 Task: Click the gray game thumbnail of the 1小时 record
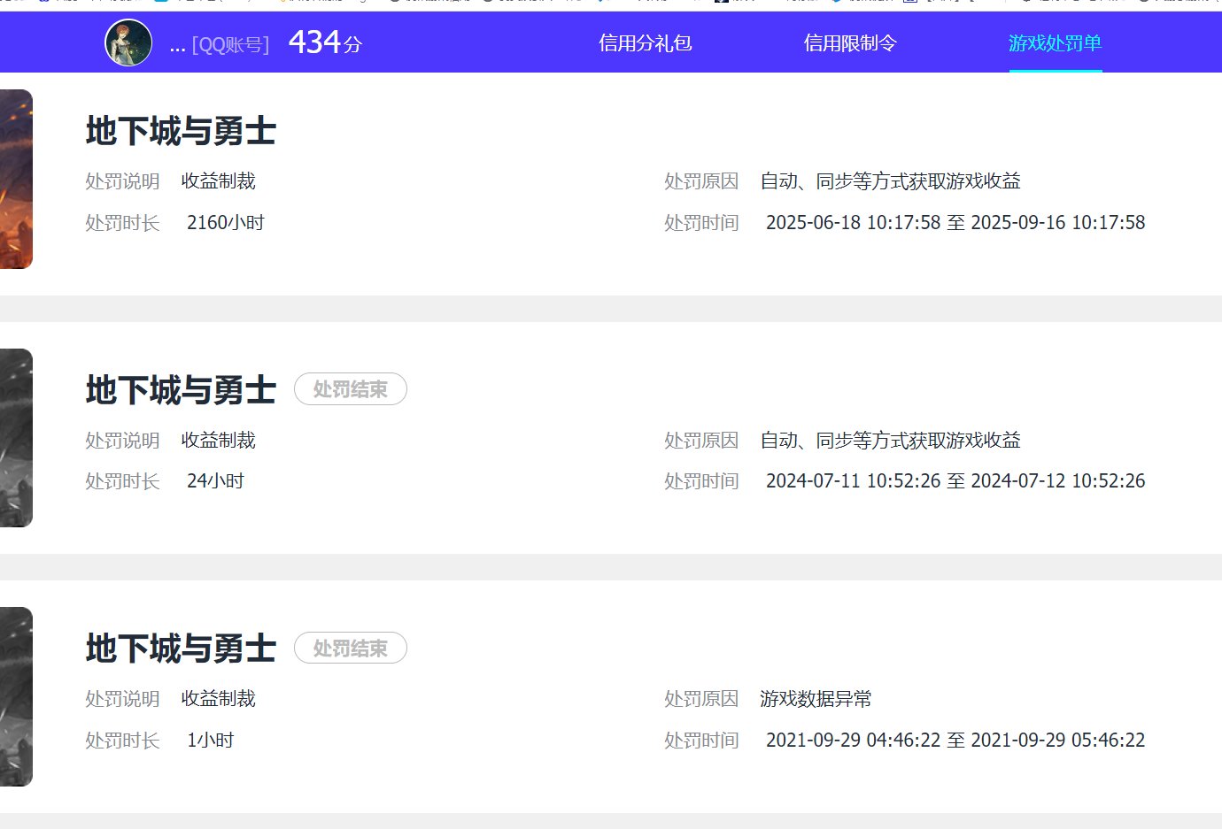(16, 696)
